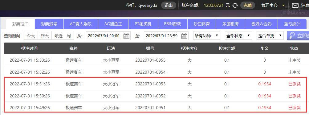This screenshot has width=309, height=115.
Task: Open the 全部状态 status dropdown
Action: (238, 36)
